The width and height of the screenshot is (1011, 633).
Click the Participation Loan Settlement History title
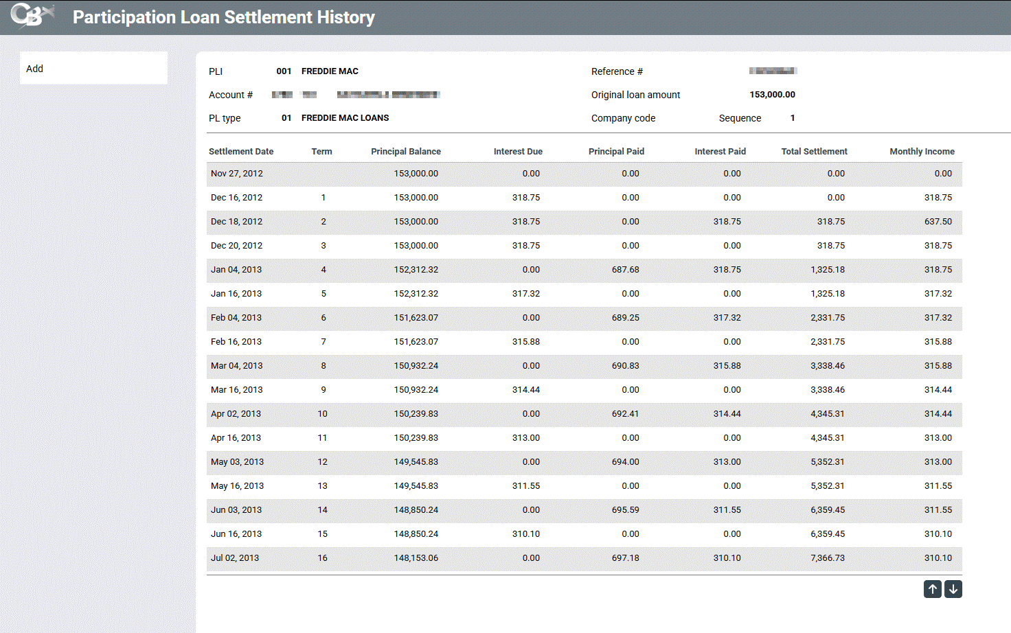click(x=224, y=17)
